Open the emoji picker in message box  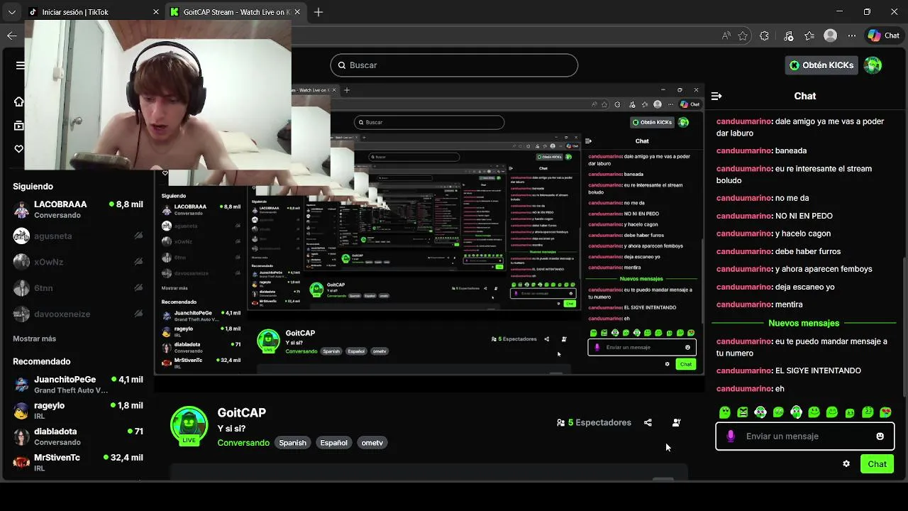(880, 436)
